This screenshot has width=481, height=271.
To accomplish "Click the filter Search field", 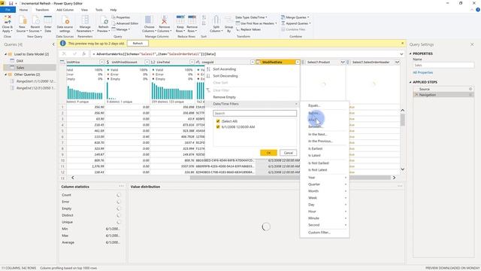I will [255, 114].
